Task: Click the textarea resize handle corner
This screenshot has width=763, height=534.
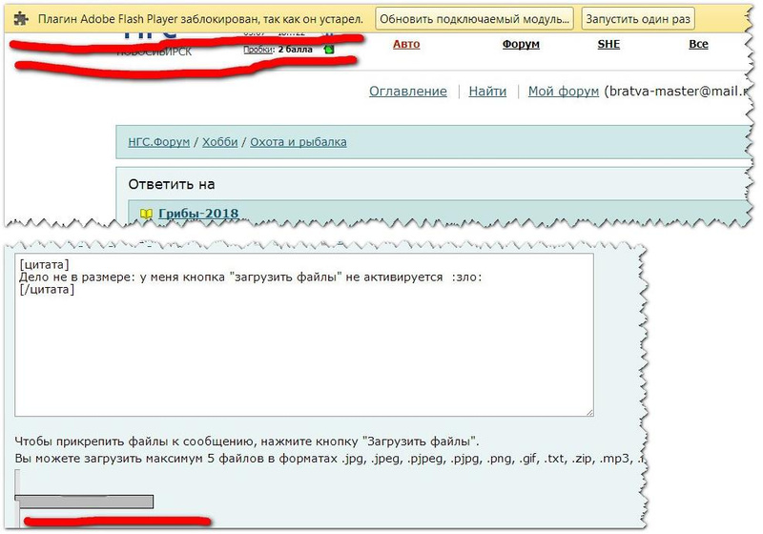Action: pyautogui.click(x=588, y=412)
